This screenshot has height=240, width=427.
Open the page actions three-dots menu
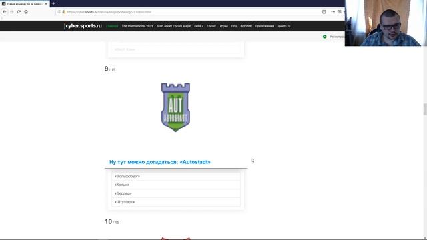(x=333, y=12)
